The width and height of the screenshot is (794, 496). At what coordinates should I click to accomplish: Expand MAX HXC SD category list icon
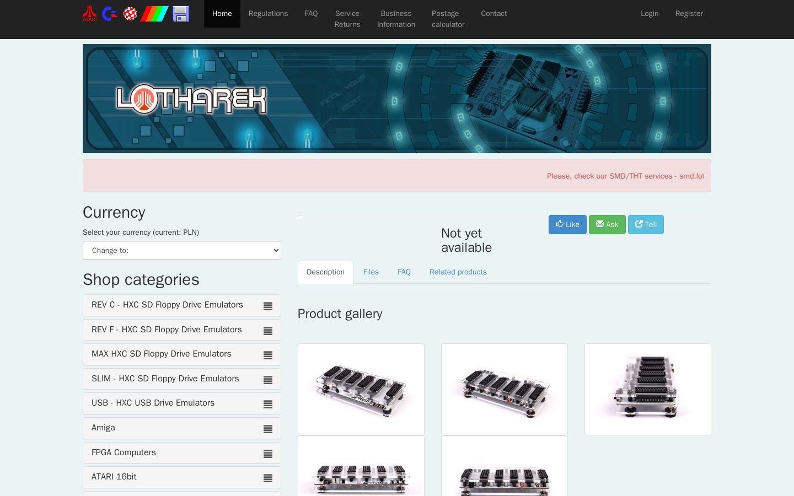pyautogui.click(x=268, y=355)
